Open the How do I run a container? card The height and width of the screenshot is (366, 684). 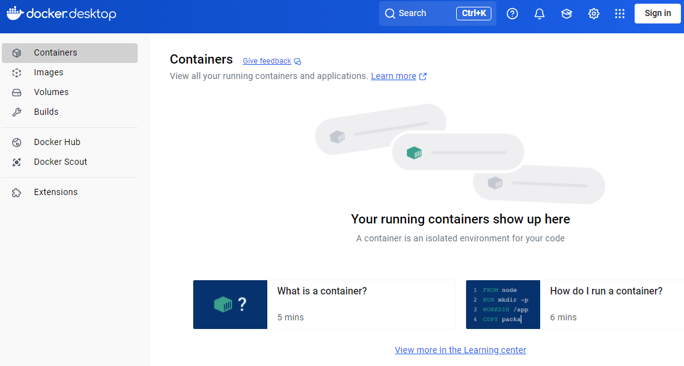575,304
